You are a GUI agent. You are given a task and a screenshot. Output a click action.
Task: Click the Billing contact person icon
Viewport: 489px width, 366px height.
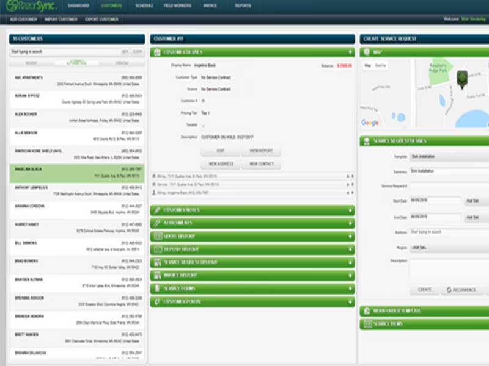tap(154, 193)
